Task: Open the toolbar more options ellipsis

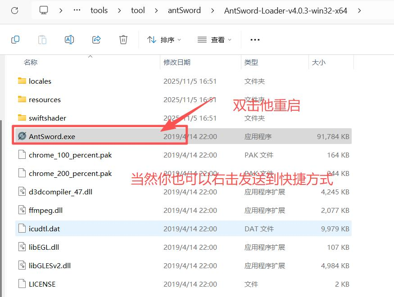Action: [x=255, y=40]
